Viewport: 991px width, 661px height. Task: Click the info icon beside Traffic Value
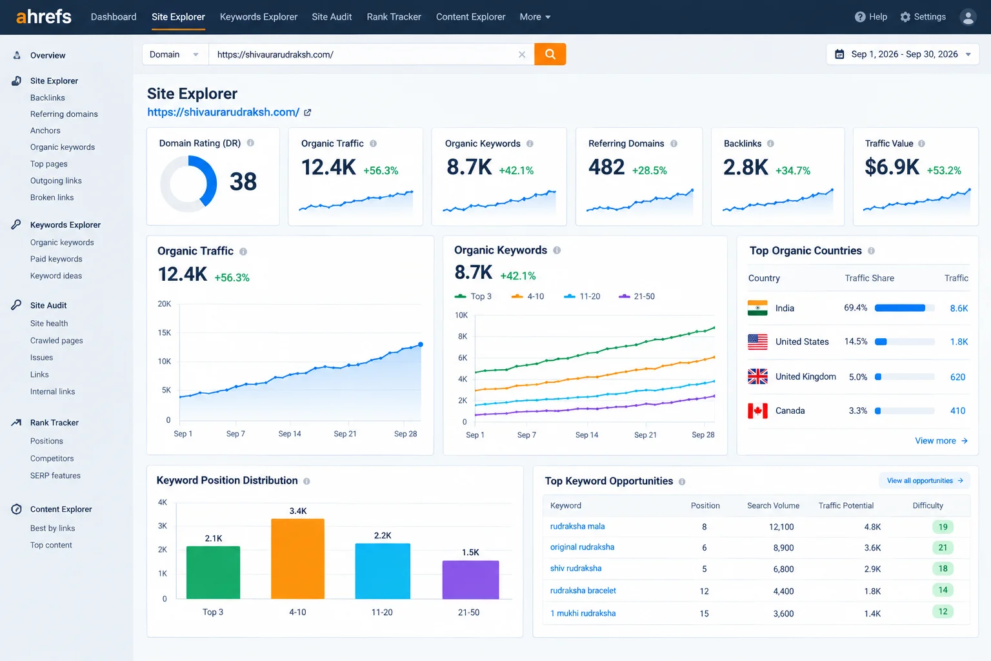pos(921,143)
